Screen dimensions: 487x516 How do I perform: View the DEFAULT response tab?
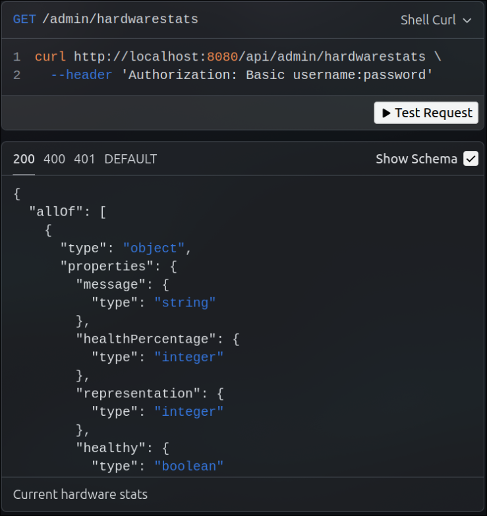coord(130,159)
